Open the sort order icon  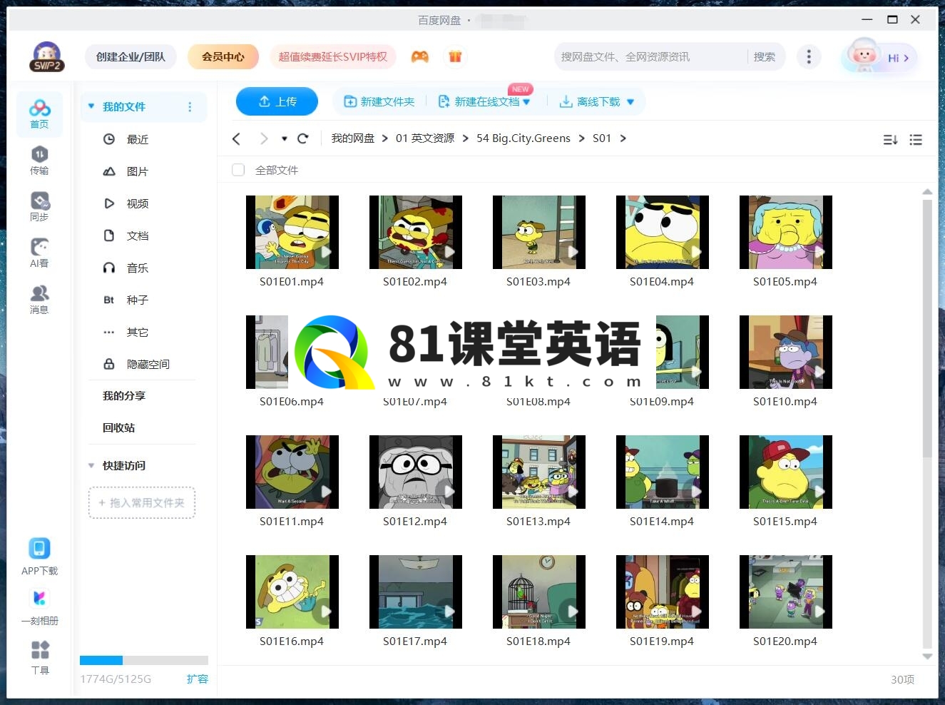[890, 140]
